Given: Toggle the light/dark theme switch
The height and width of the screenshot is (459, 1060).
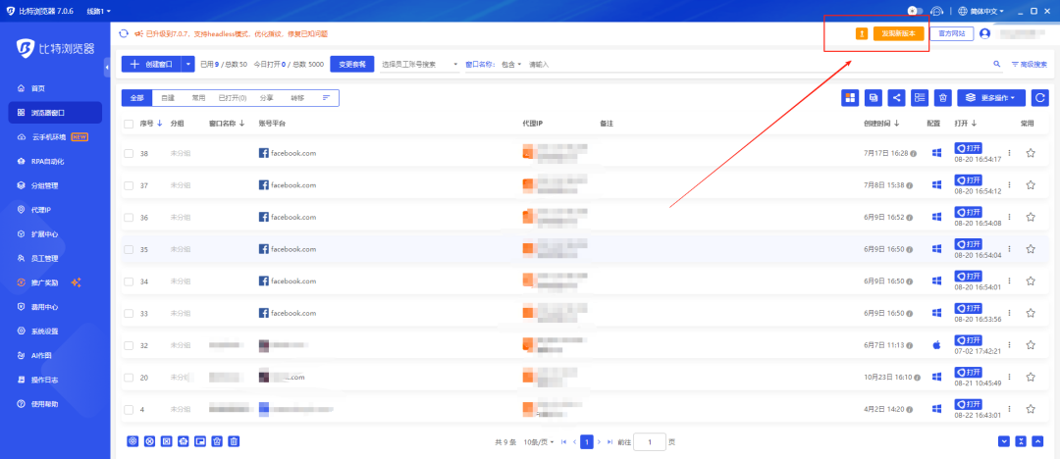Looking at the screenshot, I should tap(916, 11).
